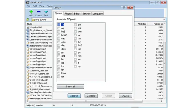Click the Test toolbar icon
Screen dimensions: 192x108
coord(46,12)
